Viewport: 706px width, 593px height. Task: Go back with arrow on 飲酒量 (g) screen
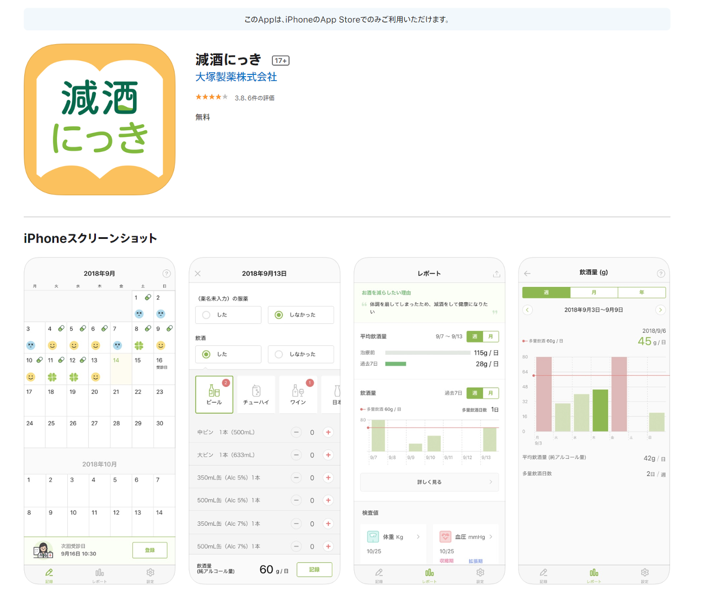click(x=527, y=274)
